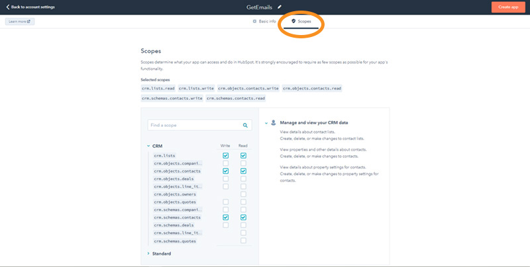Select the Scopes tab

(x=301, y=21)
